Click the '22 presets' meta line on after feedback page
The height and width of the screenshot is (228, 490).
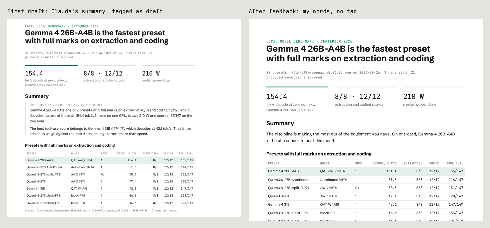click(x=340, y=75)
